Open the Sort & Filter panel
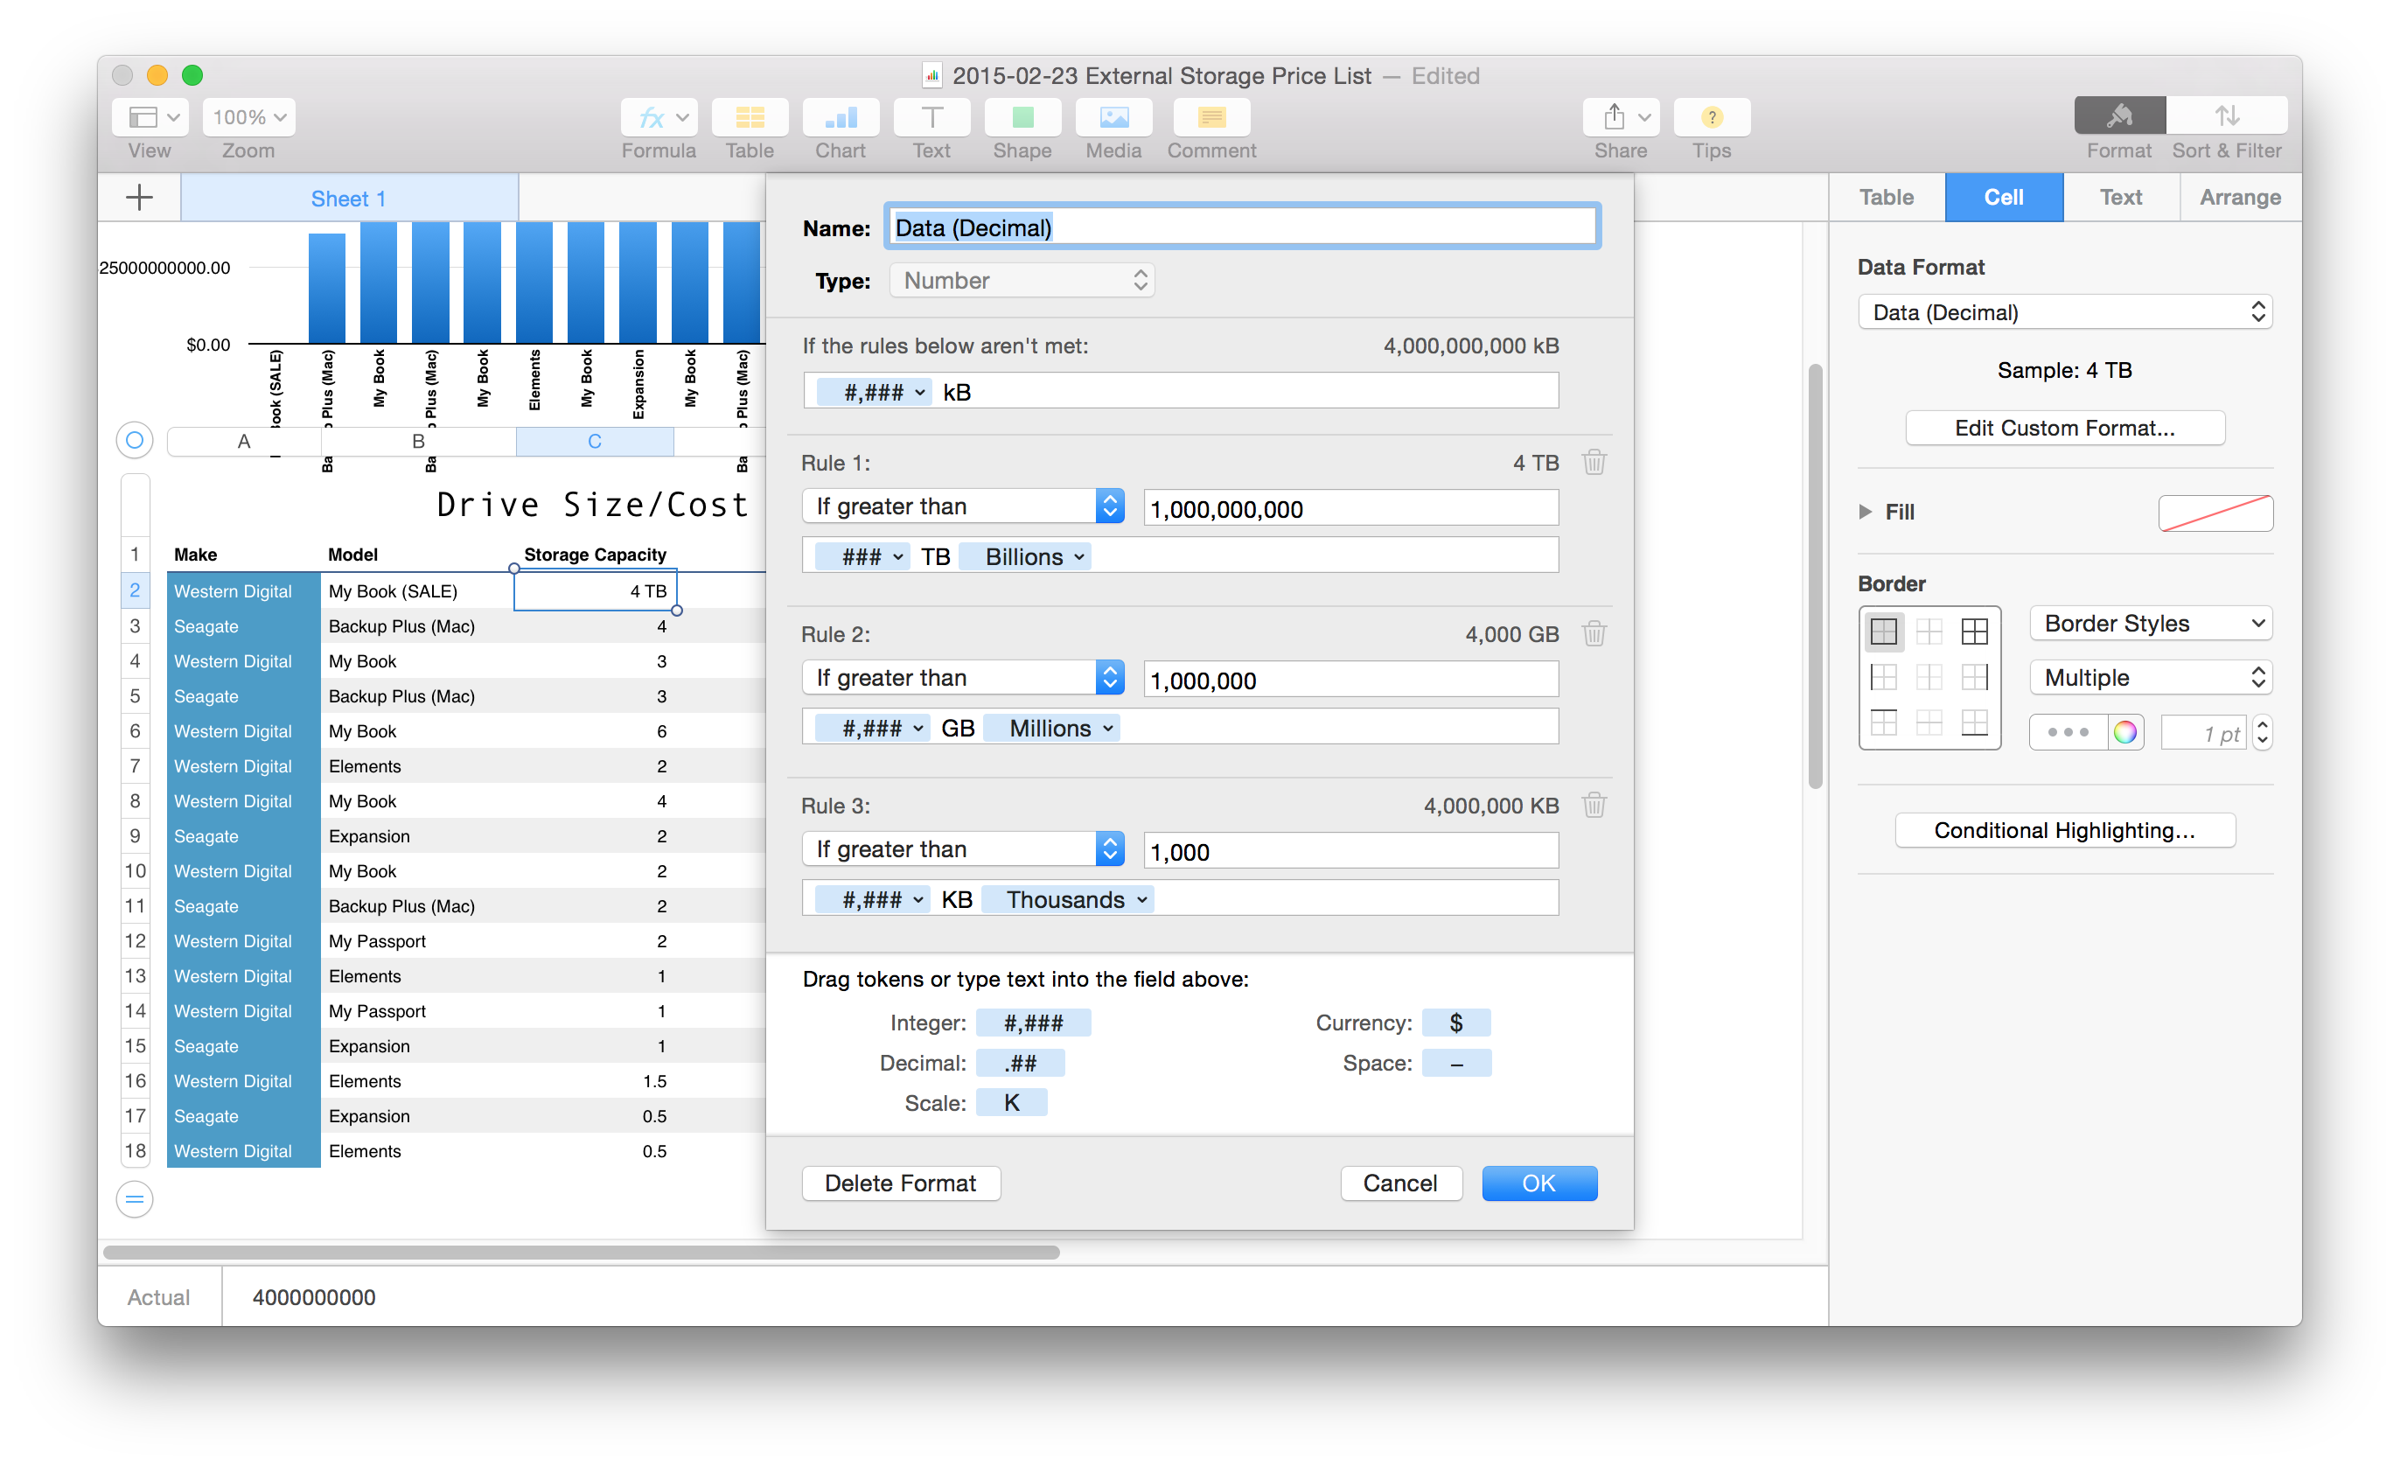Screen dimensions: 2400x1466 [2226, 116]
